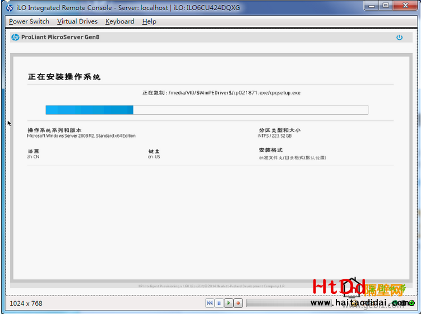Click the playback progress bar at the bottom

click(289, 303)
